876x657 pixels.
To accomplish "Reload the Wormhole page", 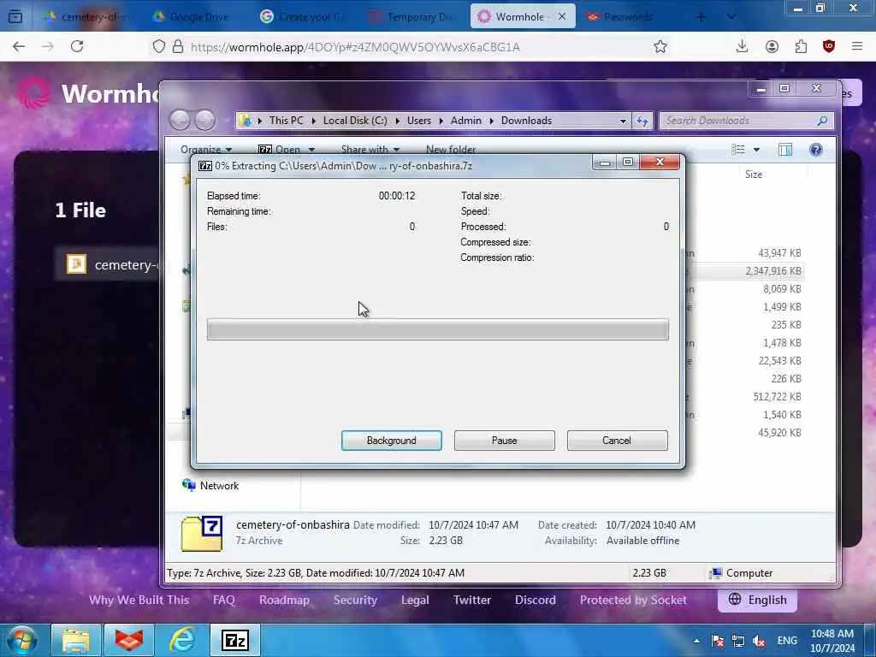I will 77,46.
